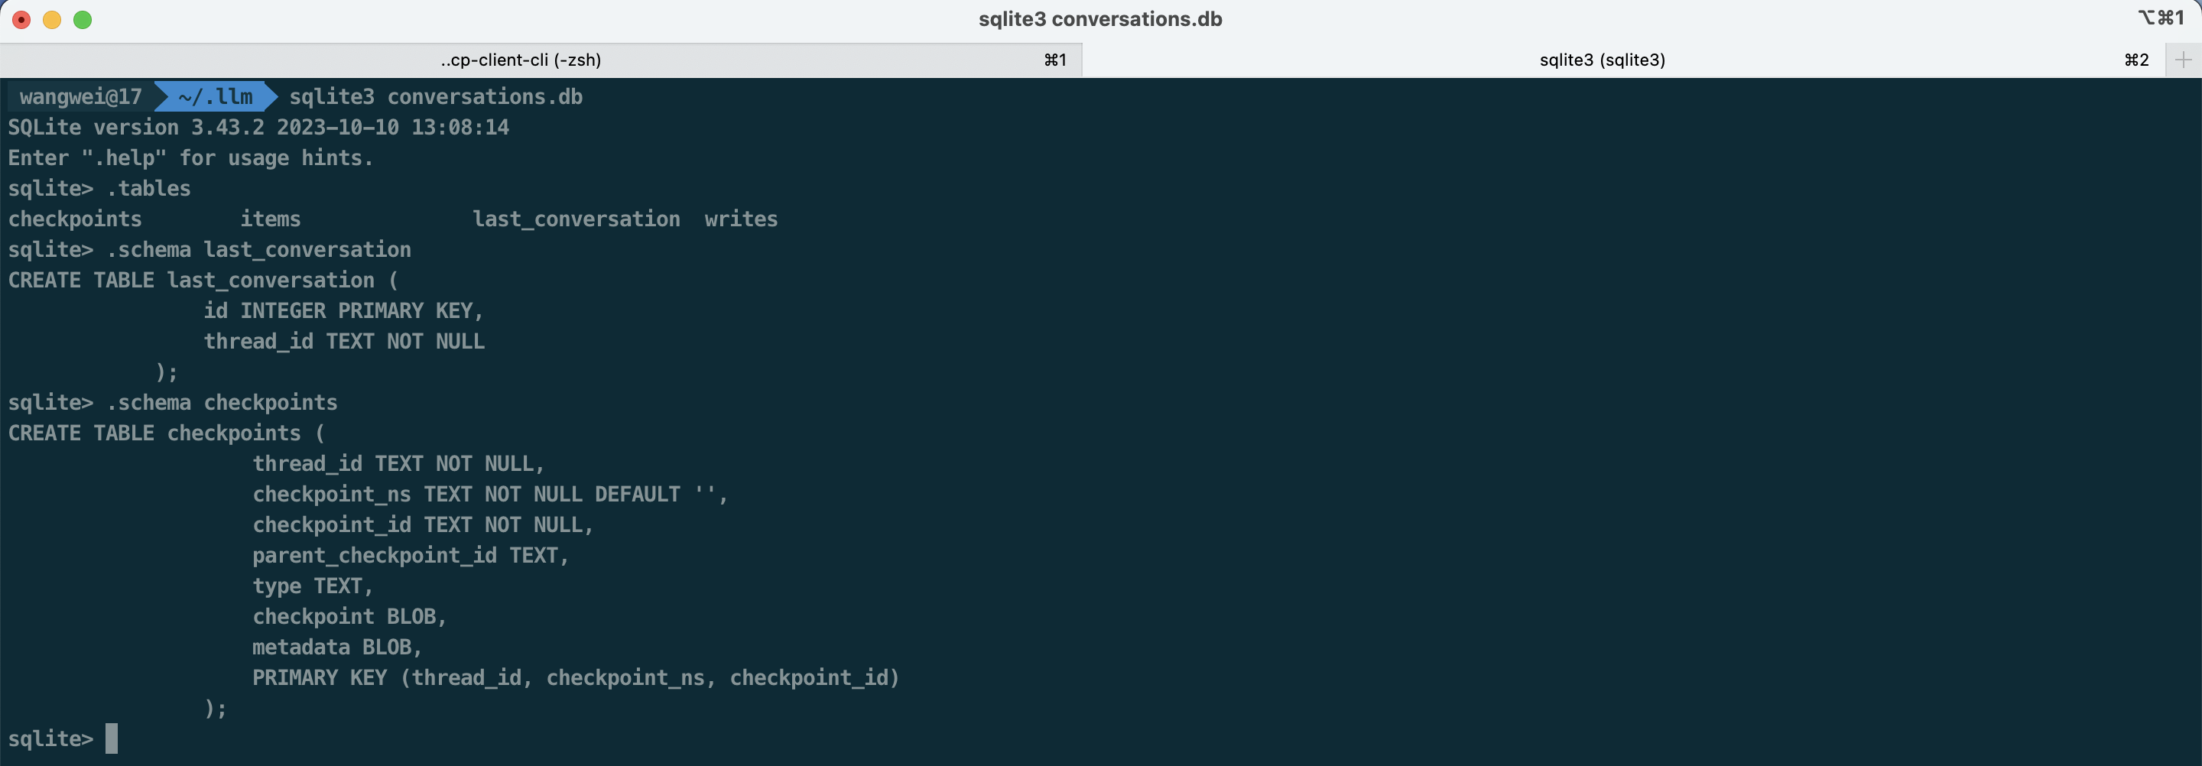The image size is (2202, 766).
Task: Click the PRIMARY KEY (thread_id, ...) line
Action: click(x=576, y=678)
